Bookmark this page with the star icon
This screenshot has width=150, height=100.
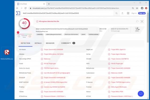pos(137,8)
